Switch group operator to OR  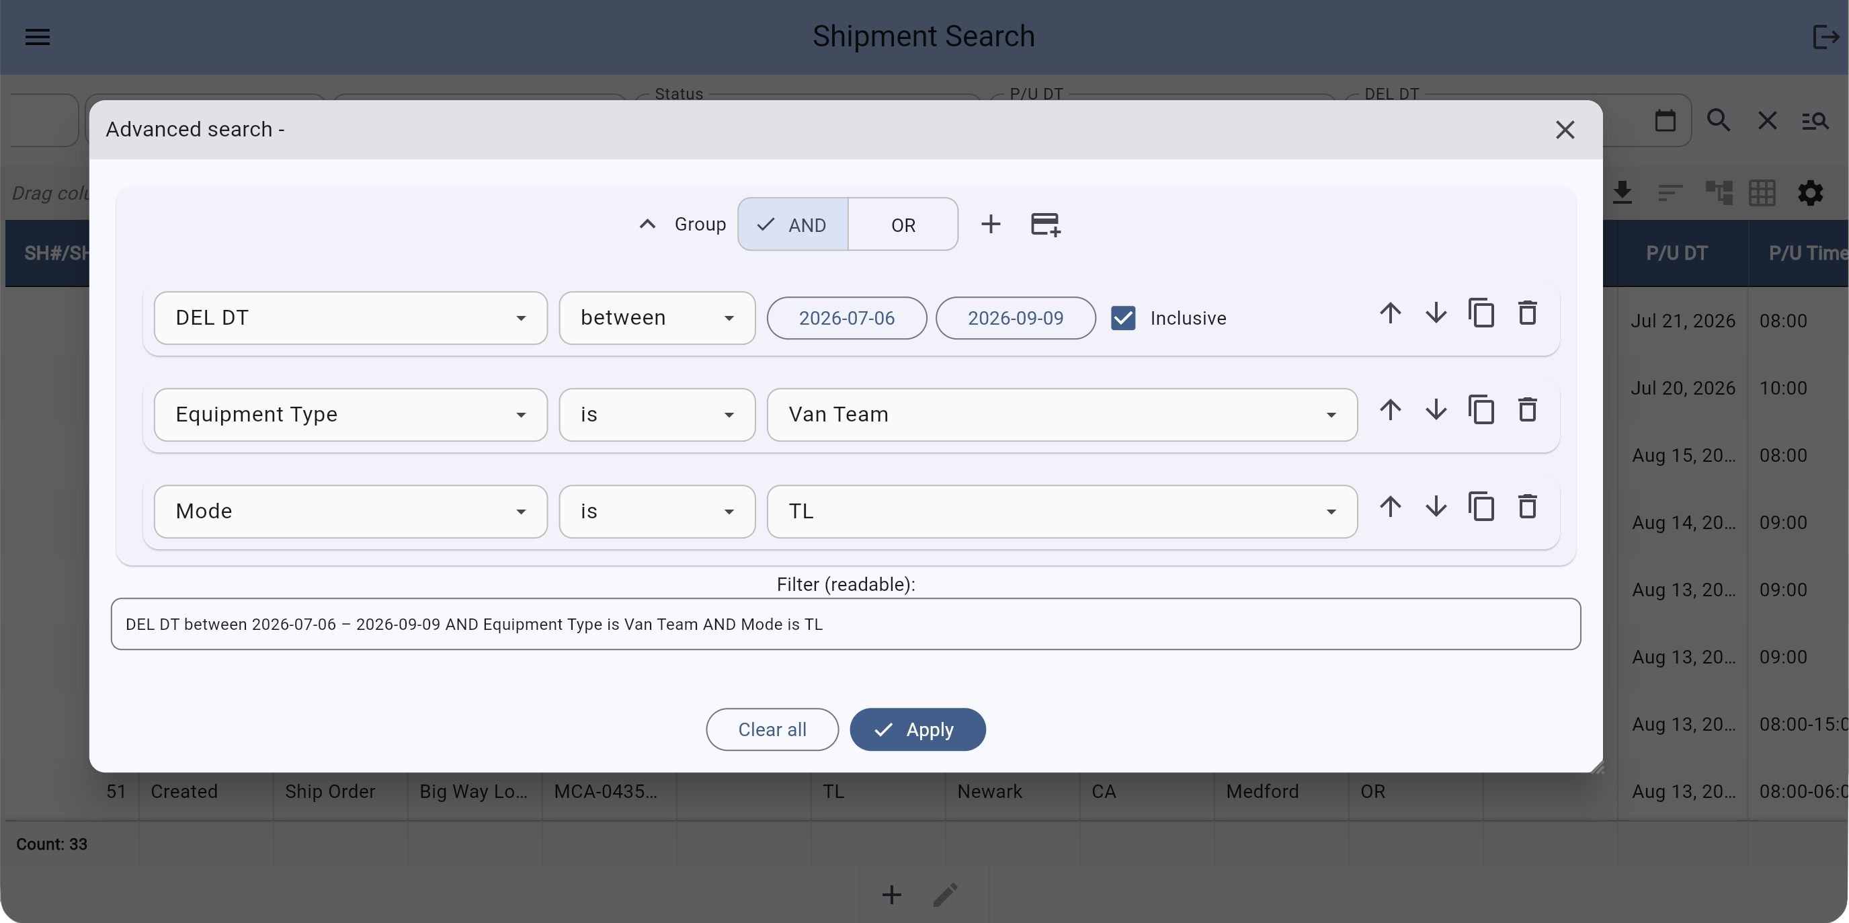(903, 225)
